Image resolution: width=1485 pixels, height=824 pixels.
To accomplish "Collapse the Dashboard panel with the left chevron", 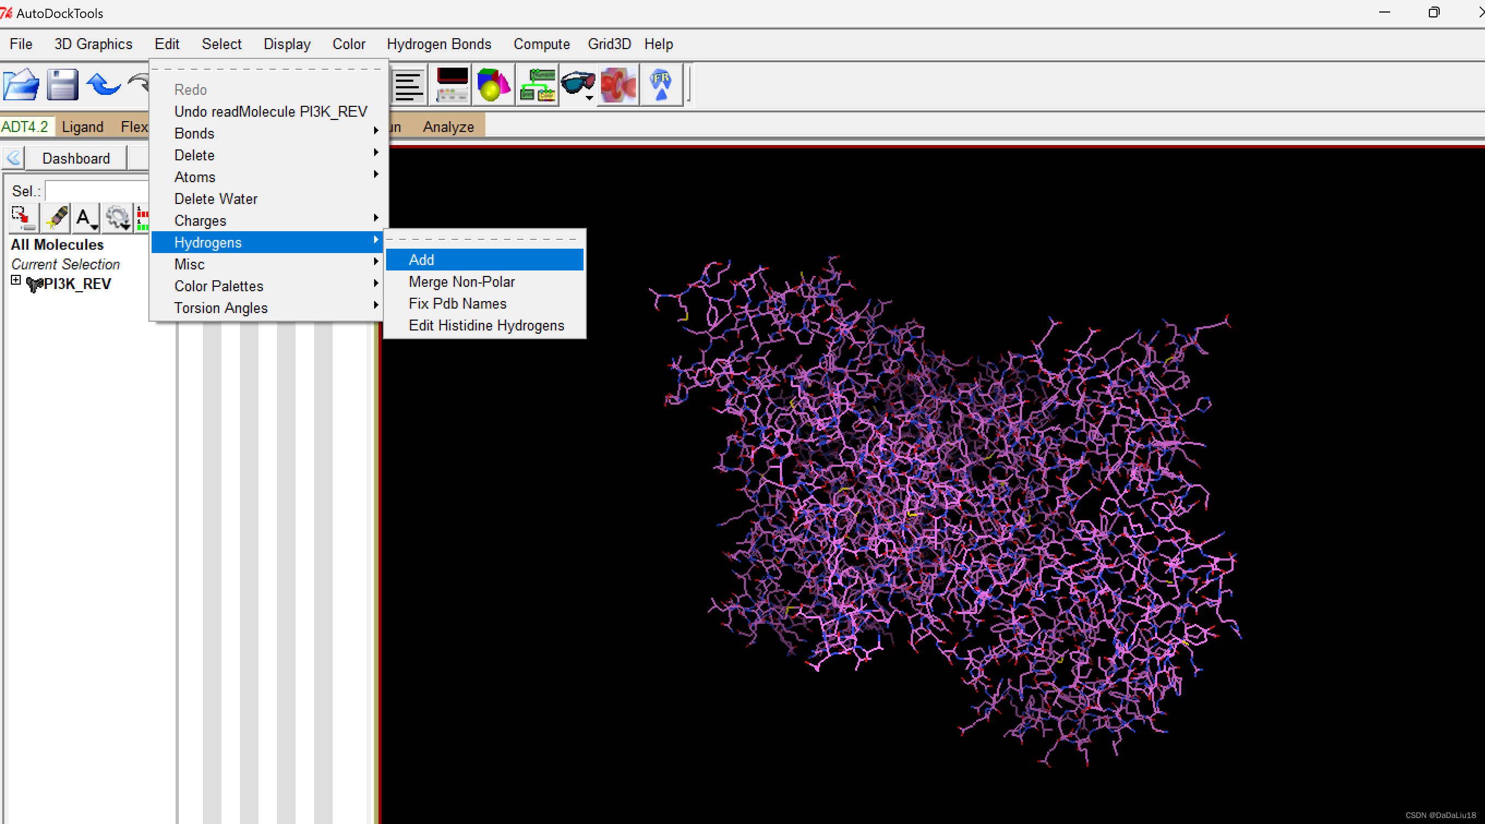I will click(14, 158).
